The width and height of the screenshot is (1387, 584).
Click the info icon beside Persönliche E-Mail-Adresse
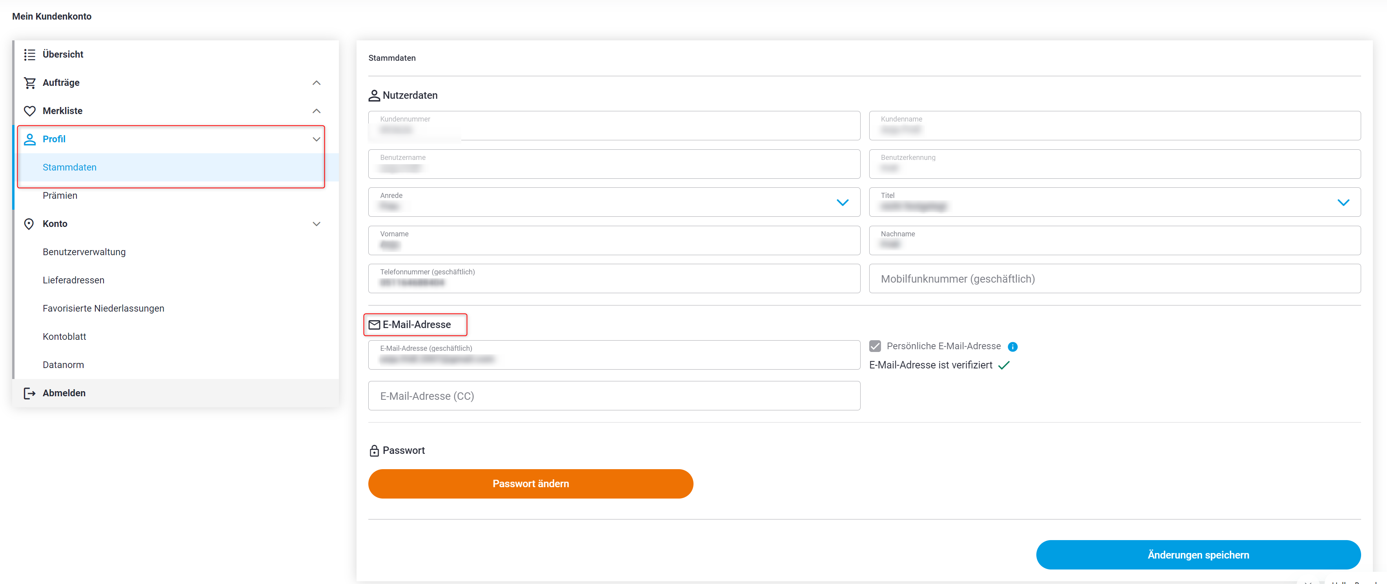click(1012, 346)
